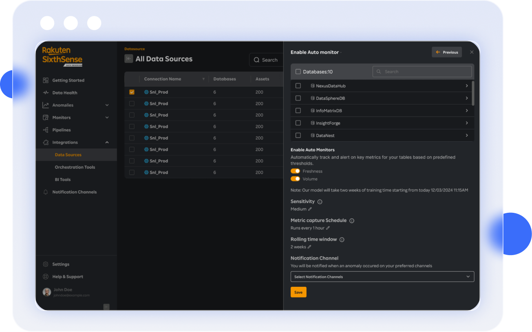Viewport: 532px width, 332px height.
Task: Collapse the Integrations chevron
Action: [x=107, y=142]
